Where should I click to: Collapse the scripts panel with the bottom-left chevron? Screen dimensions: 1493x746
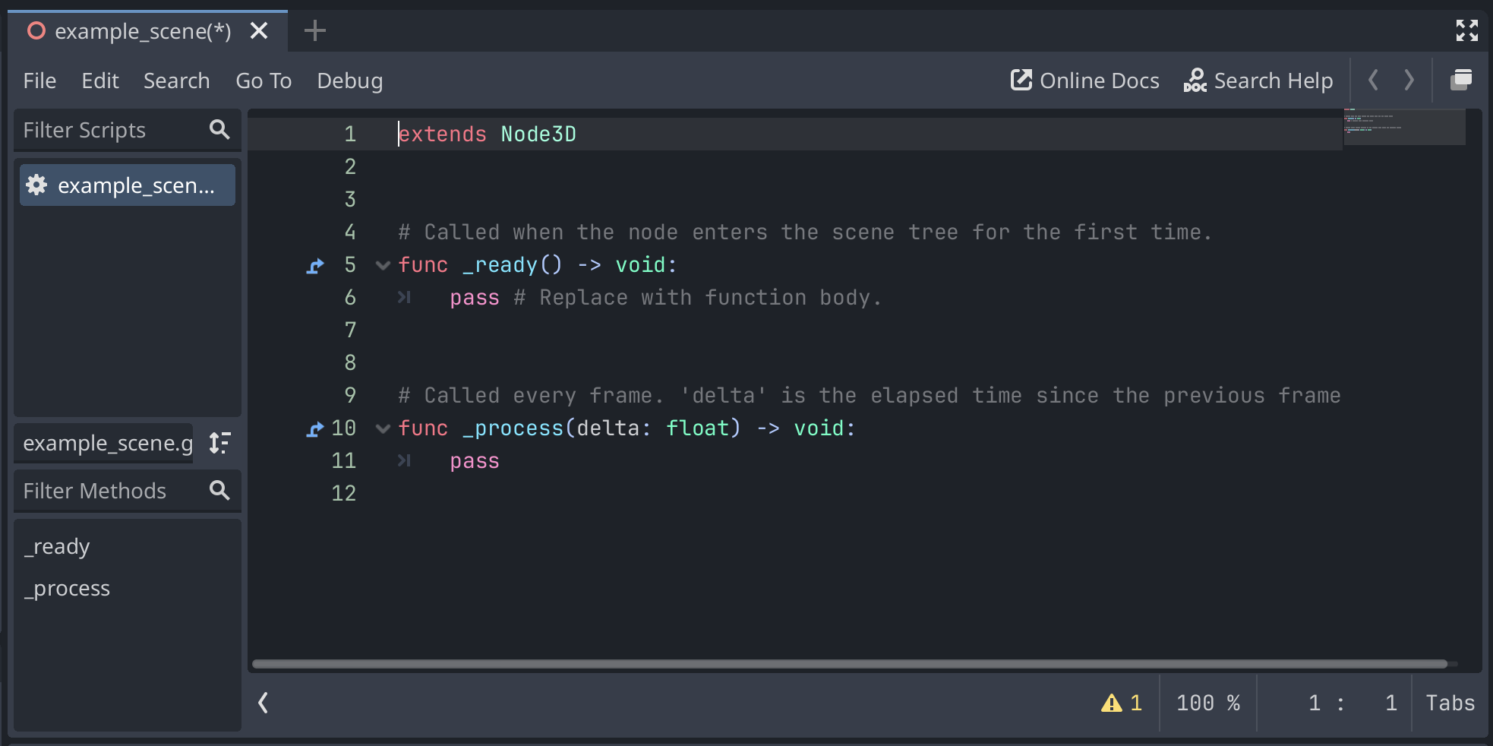point(262,703)
